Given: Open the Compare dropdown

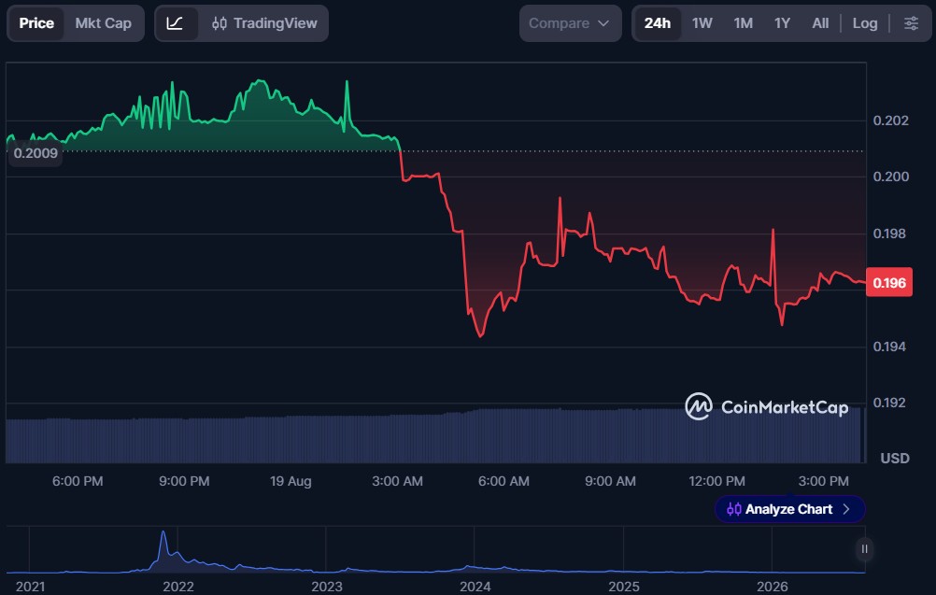Looking at the screenshot, I should [570, 23].
